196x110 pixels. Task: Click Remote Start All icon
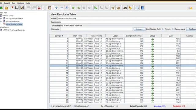[96, 8]
